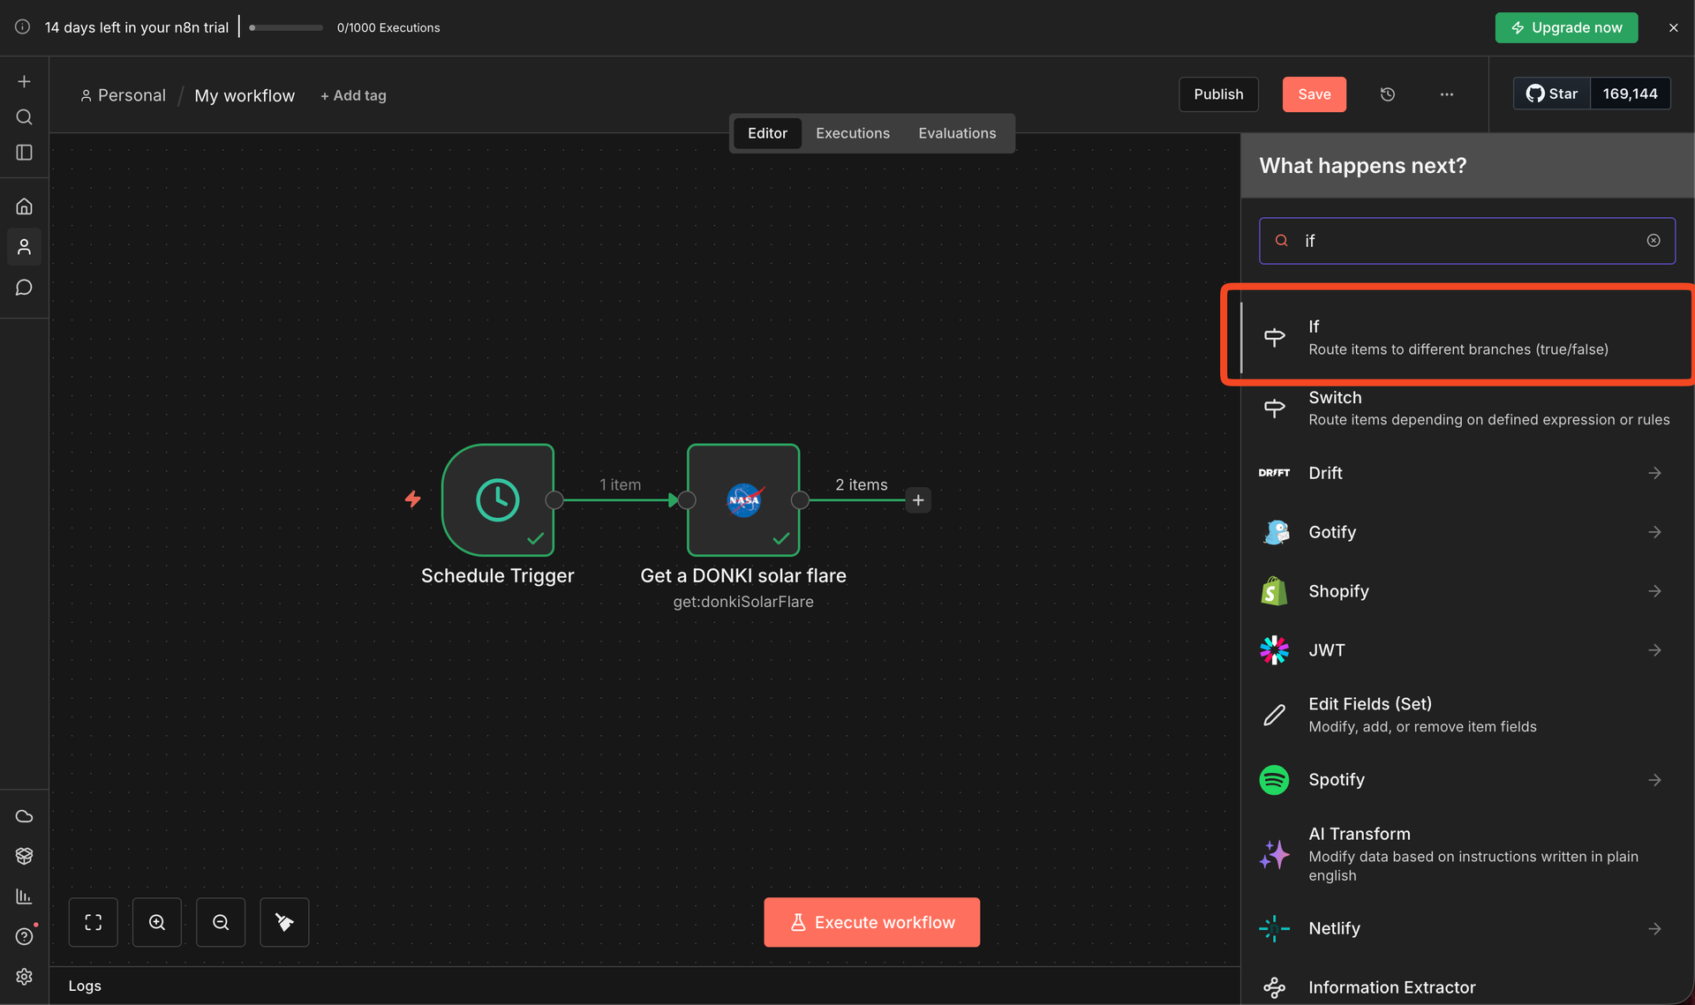Image resolution: width=1695 pixels, height=1005 pixels.
Task: Click the zoom to fit canvas icon
Action: coord(94,922)
